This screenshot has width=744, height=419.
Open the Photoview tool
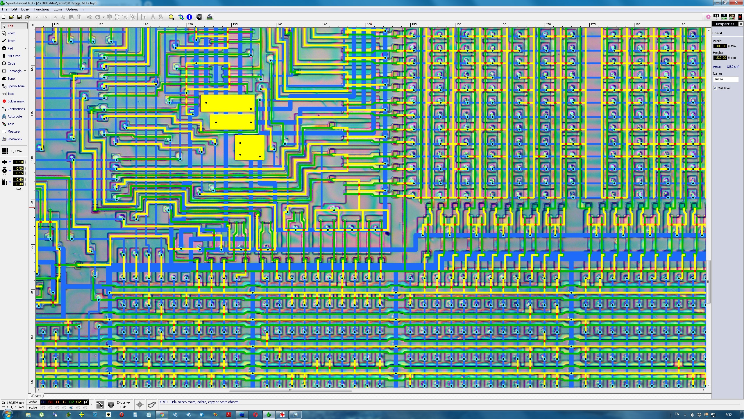pos(15,139)
